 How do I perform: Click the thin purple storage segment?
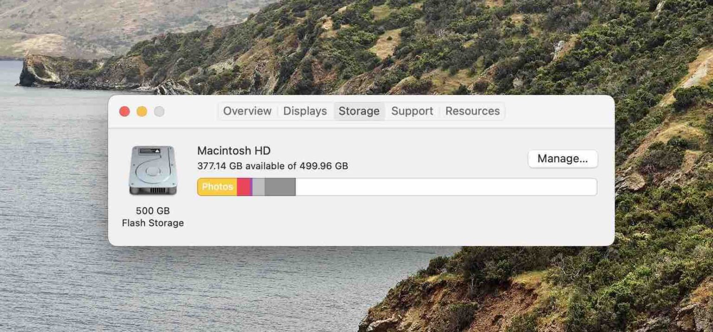[251, 187]
